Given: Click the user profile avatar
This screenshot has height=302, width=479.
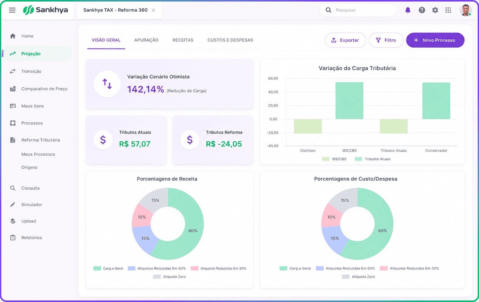Looking at the screenshot, I should (x=465, y=10).
